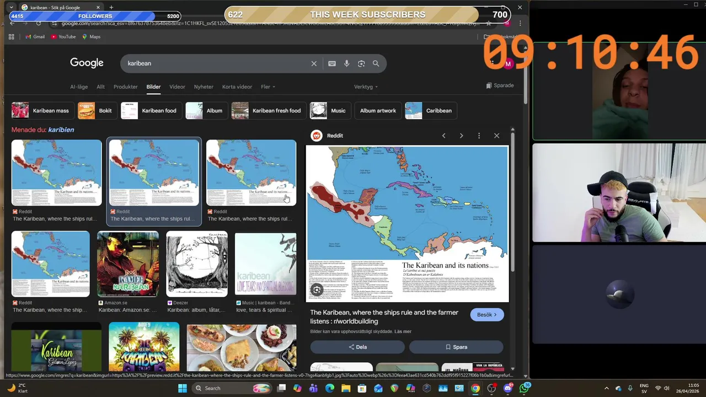706x397 pixels.
Task: Open Microsoft Teams from taskbar
Action: point(313,388)
